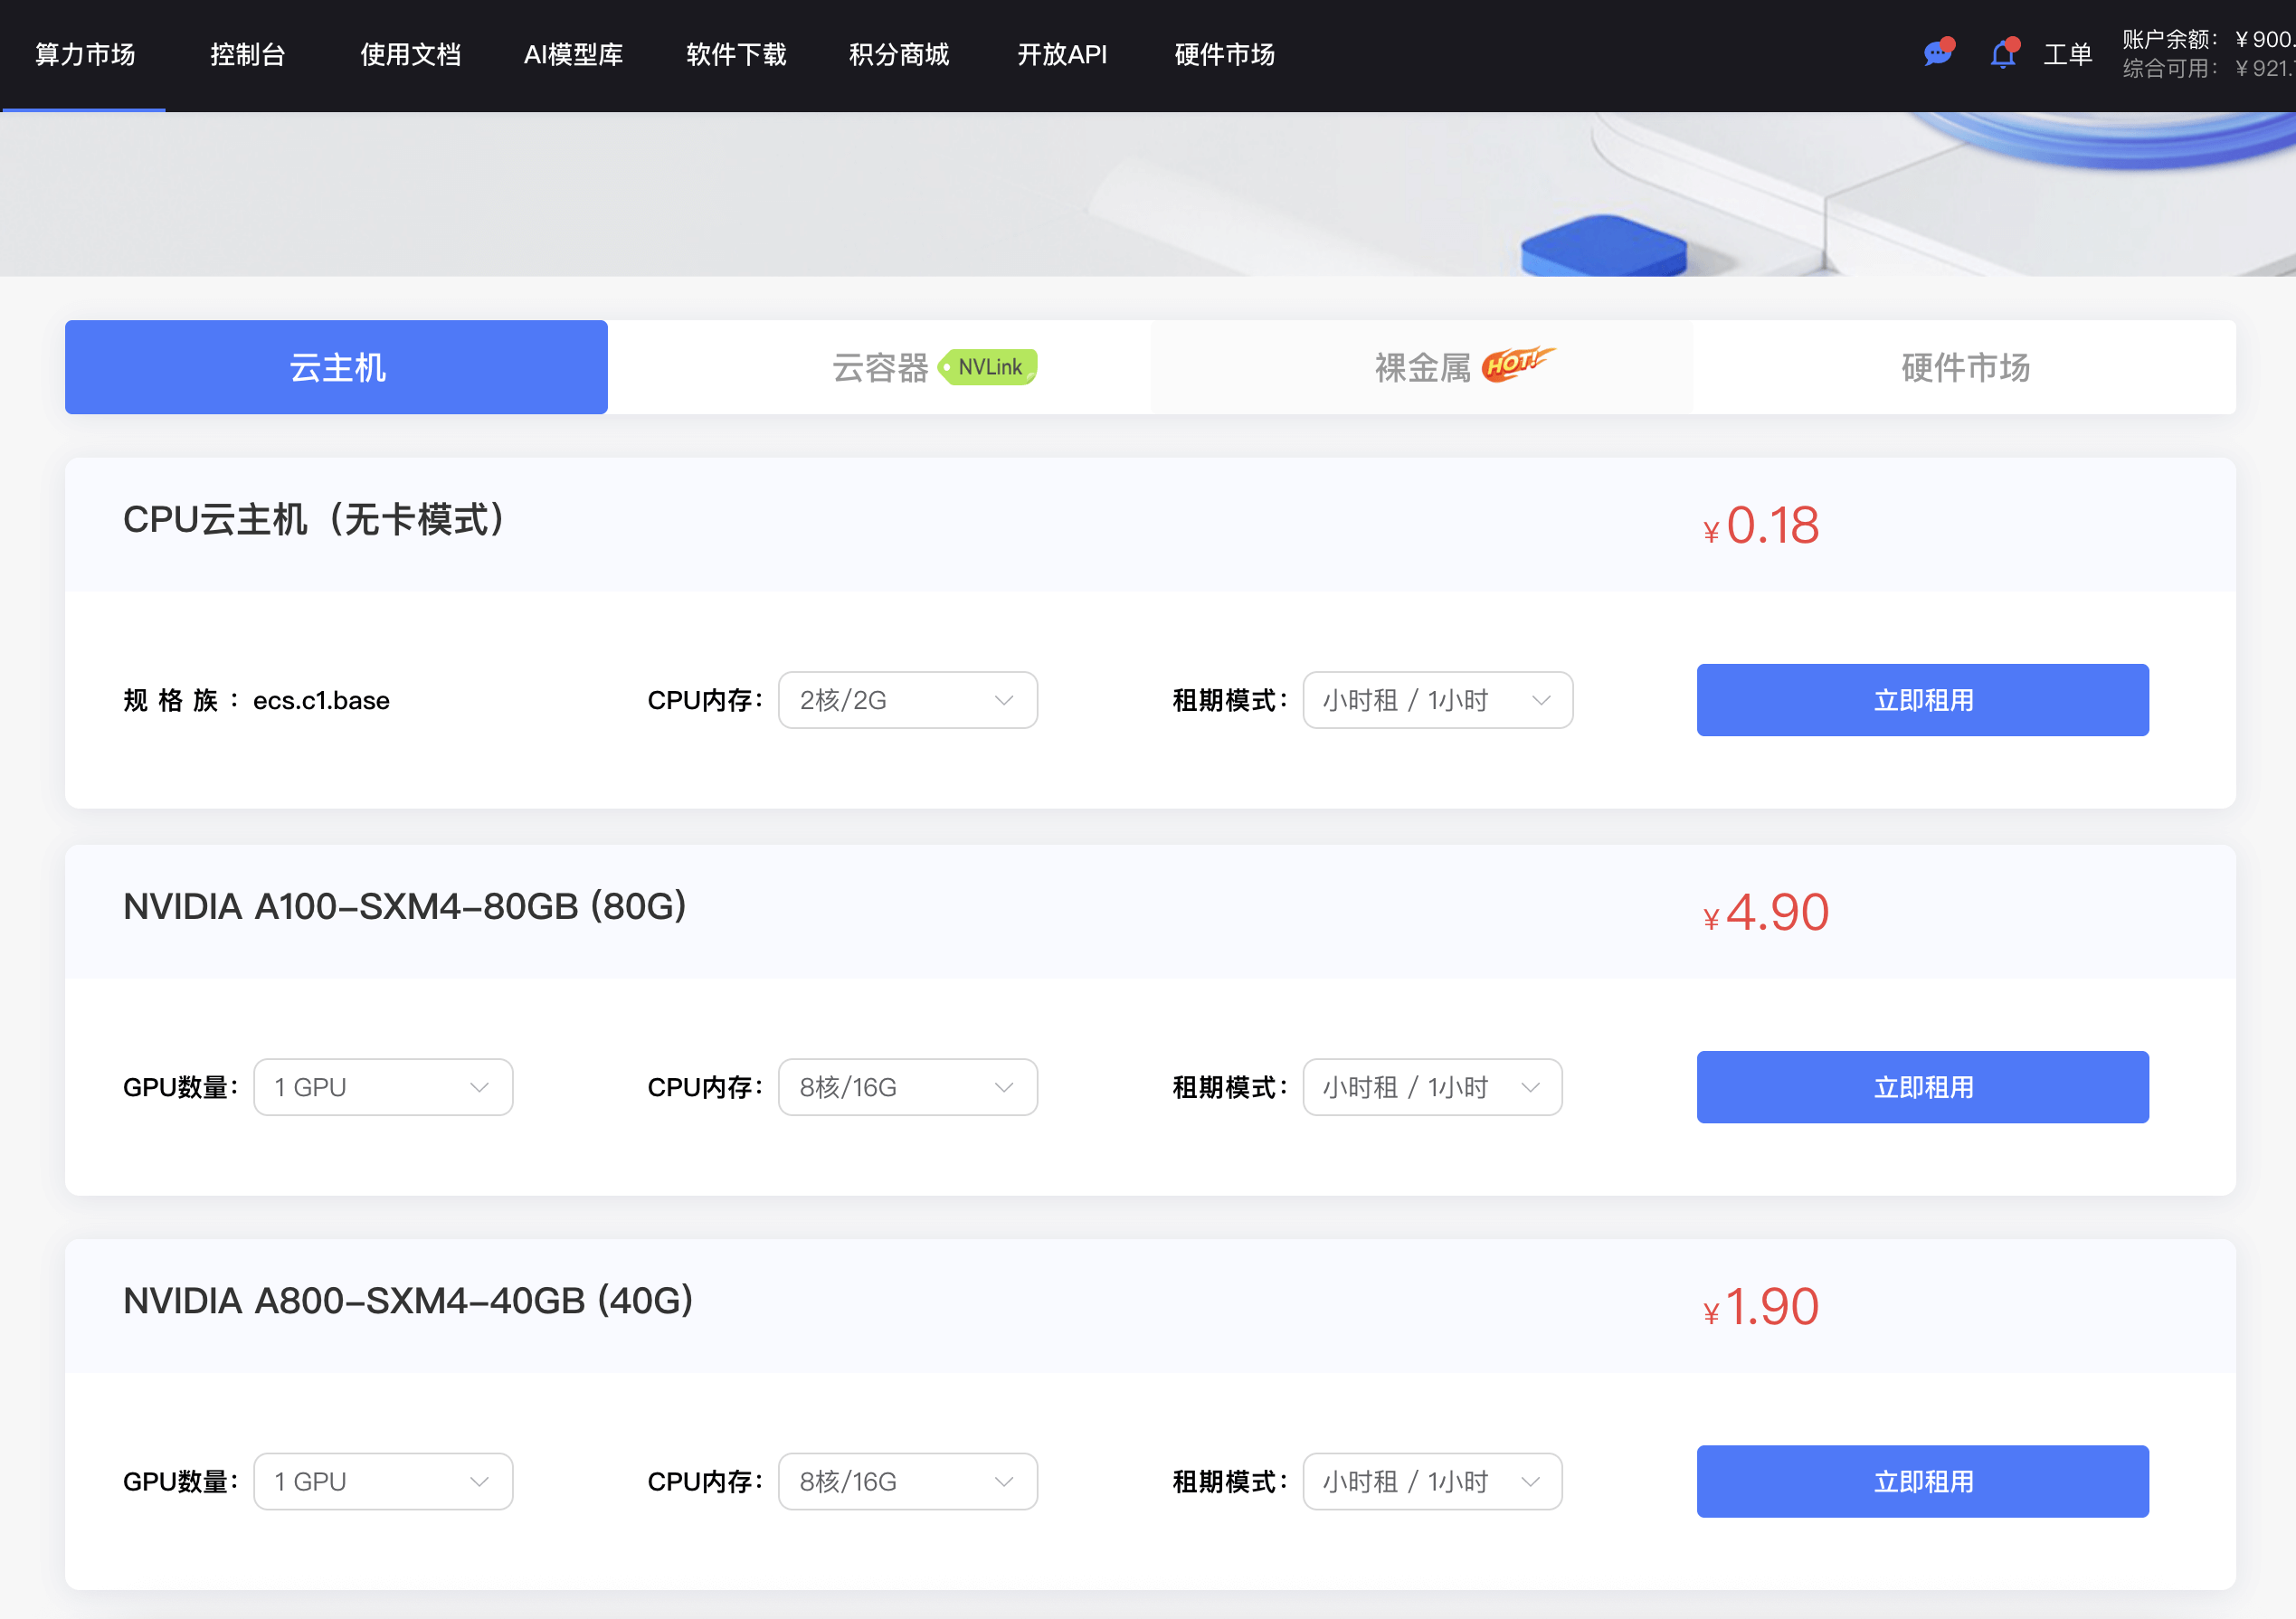
Task: Open the chat message icon
Action: point(1936,53)
